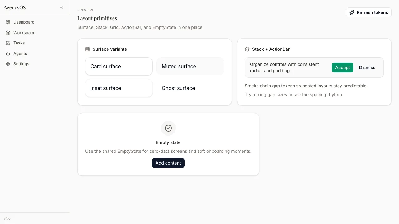Click the Workspace layers icon
Screen dimensions: 399x224
pos(8,33)
